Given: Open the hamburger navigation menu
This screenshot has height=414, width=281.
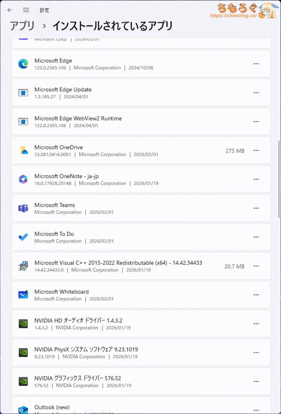Looking at the screenshot, I should 26,10.
